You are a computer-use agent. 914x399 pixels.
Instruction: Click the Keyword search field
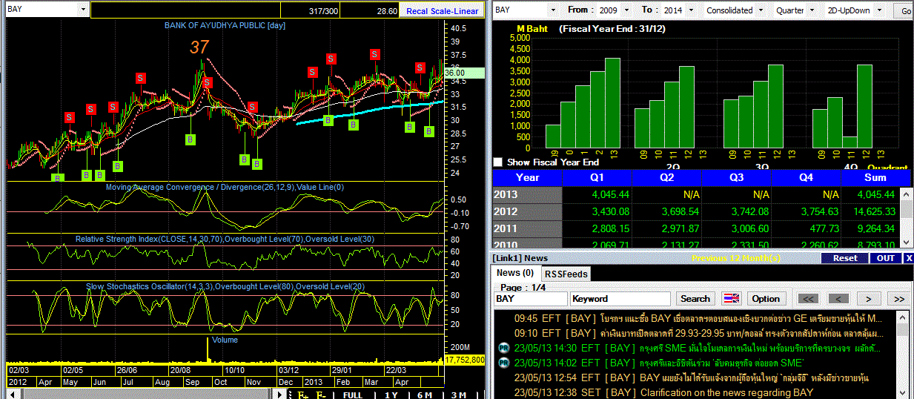620,299
